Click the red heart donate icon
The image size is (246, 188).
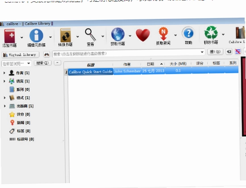143,35
